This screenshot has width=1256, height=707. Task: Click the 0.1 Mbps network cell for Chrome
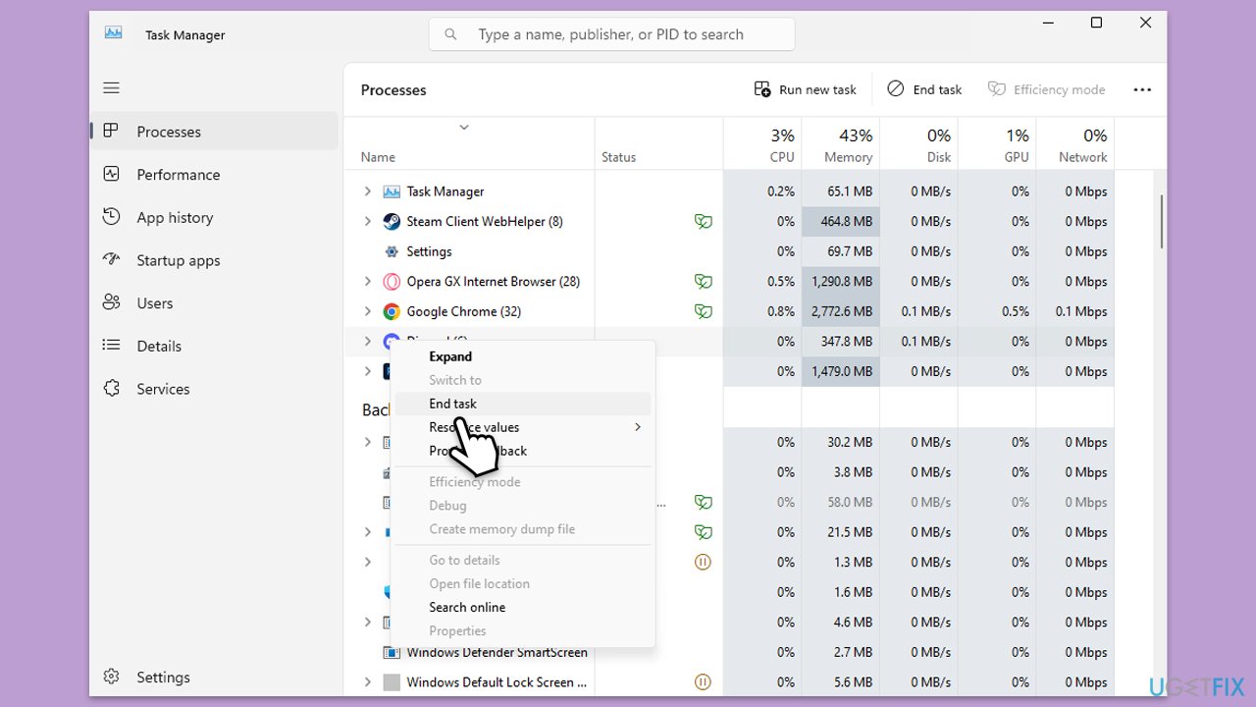coord(1075,311)
